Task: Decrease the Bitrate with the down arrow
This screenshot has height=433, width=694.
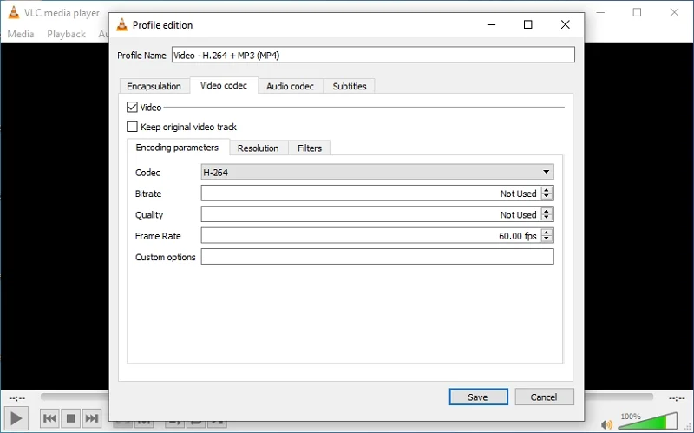Action: click(547, 197)
